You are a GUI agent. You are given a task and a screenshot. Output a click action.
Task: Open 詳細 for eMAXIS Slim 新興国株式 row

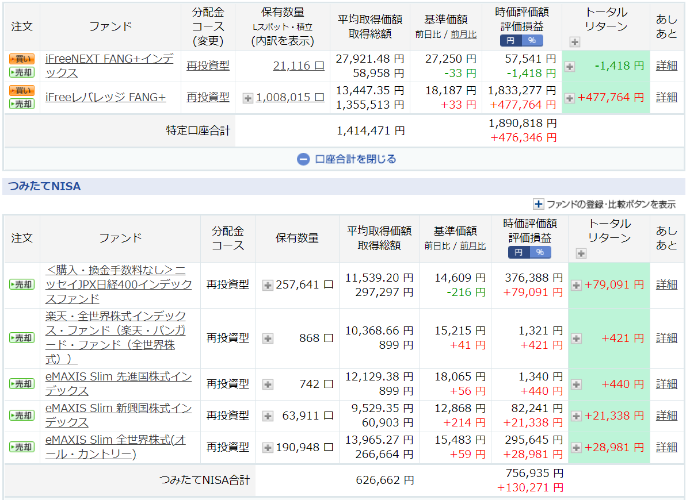[666, 416]
